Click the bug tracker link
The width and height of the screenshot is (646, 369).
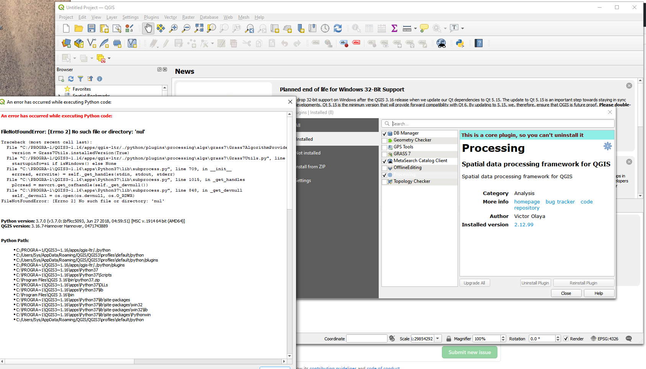[x=560, y=202]
